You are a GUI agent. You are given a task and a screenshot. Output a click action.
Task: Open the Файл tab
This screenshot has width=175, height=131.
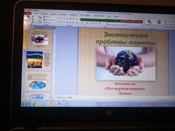click(x=27, y=13)
